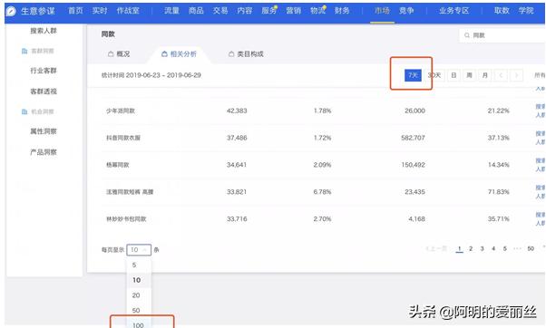Screen dimensions: 546x328
Task: Click the 机会洞察 section icon
Action: [x=24, y=111]
